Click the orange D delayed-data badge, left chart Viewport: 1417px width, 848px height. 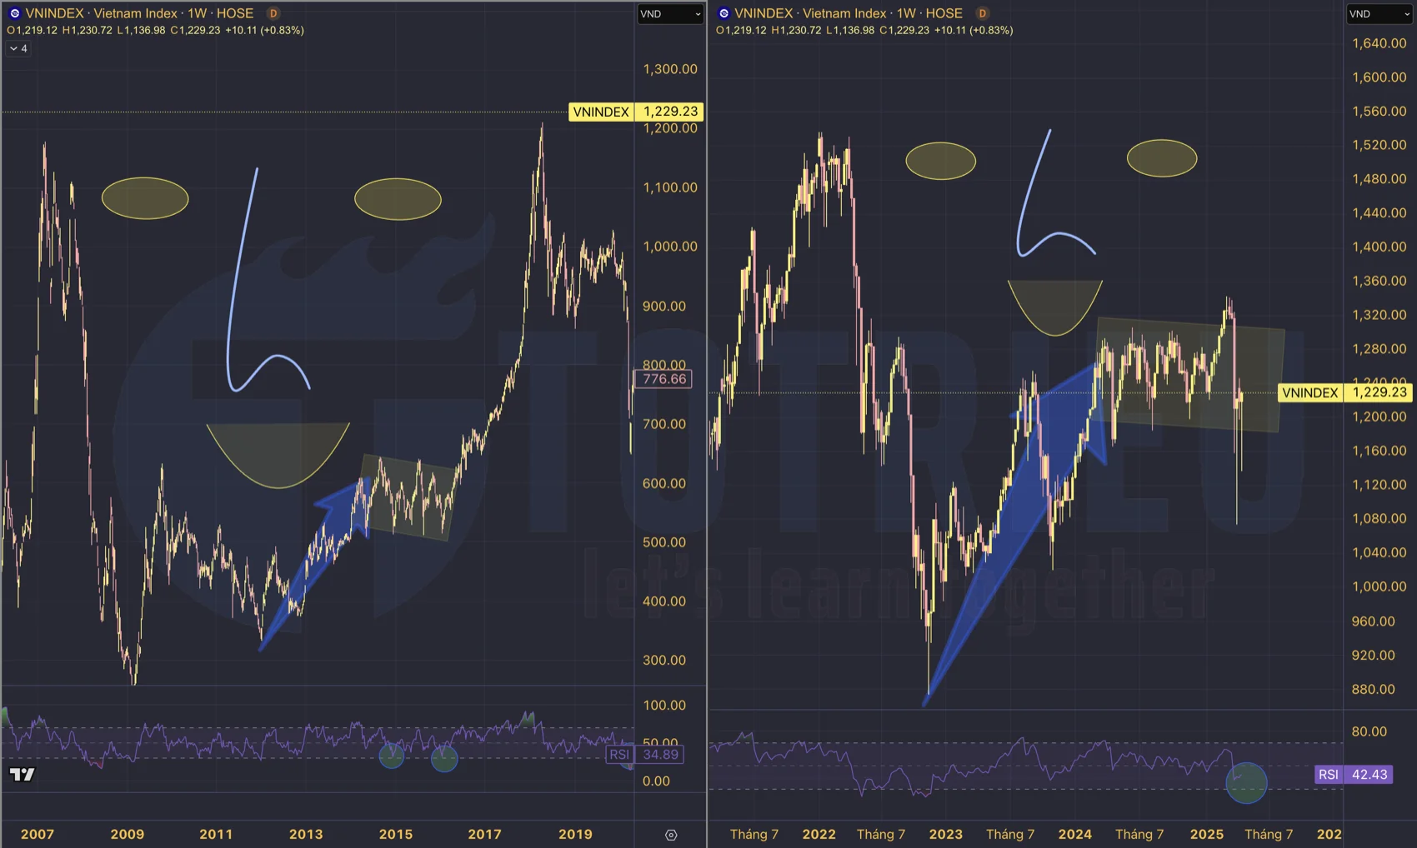pyautogui.click(x=273, y=13)
